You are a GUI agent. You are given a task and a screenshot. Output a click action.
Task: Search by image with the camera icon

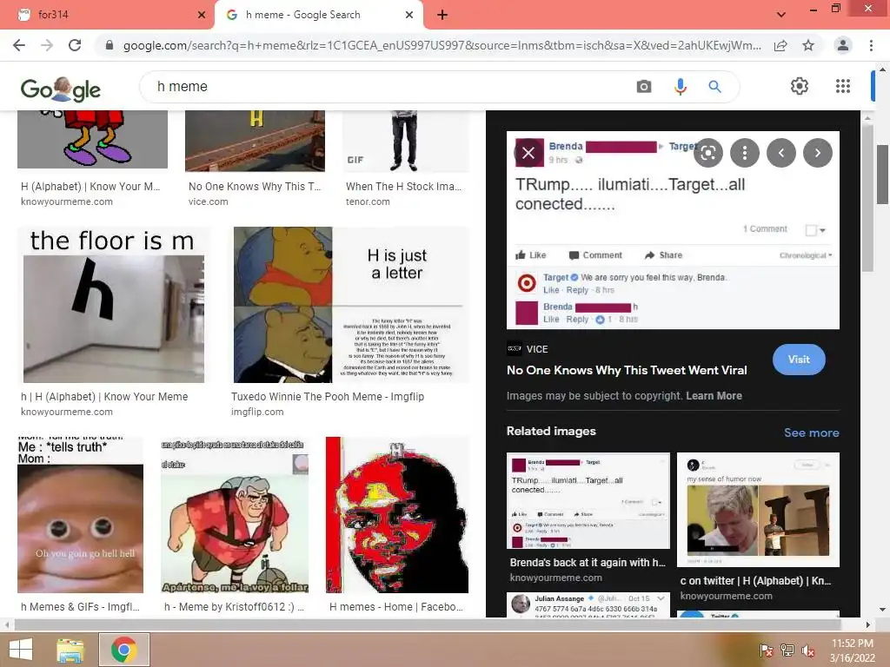click(644, 87)
